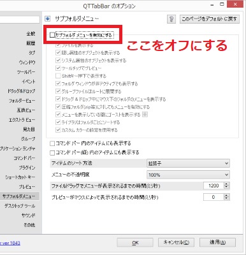Toggle ライブラリはフォルダごとにソートする checkbox
246x255 pixels.
point(58,122)
